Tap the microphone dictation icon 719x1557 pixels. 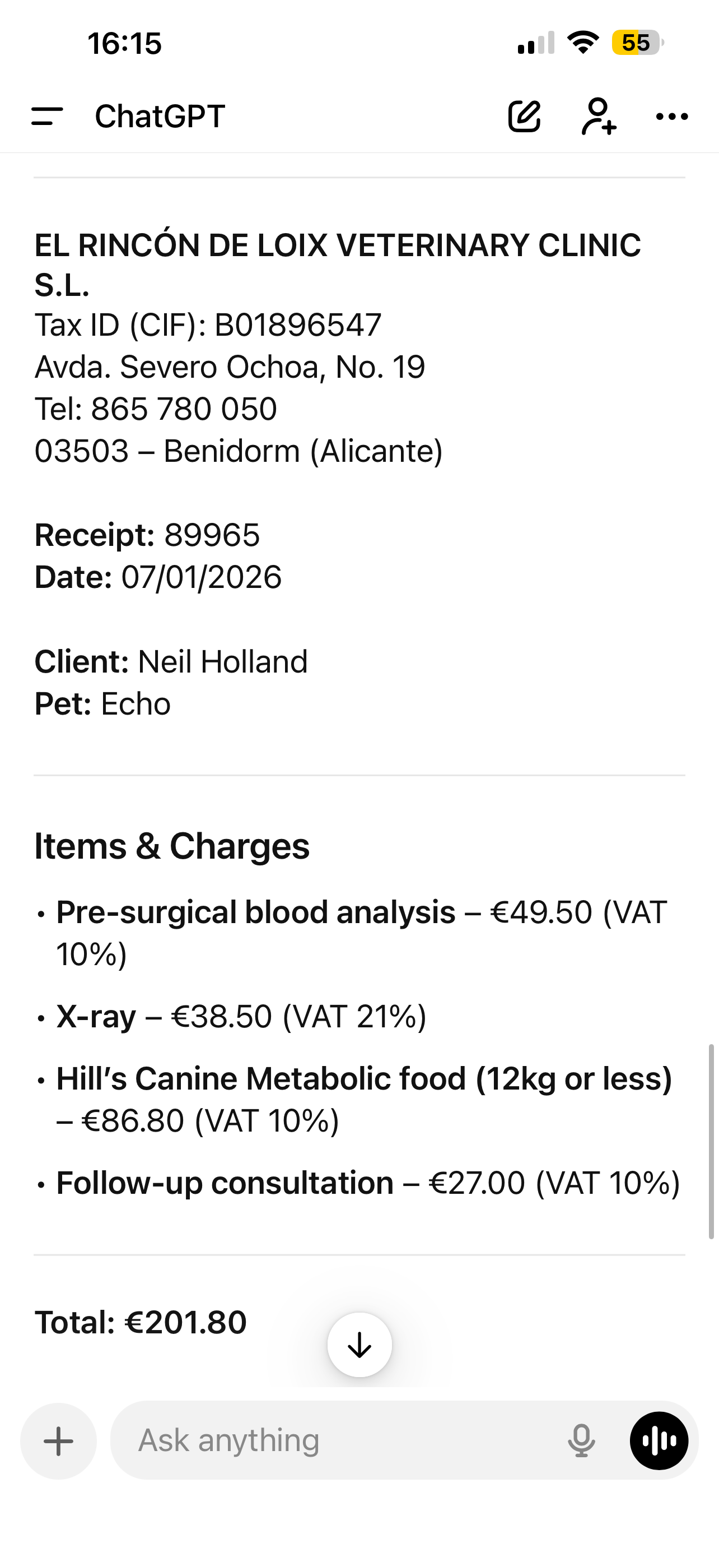coord(581,1441)
